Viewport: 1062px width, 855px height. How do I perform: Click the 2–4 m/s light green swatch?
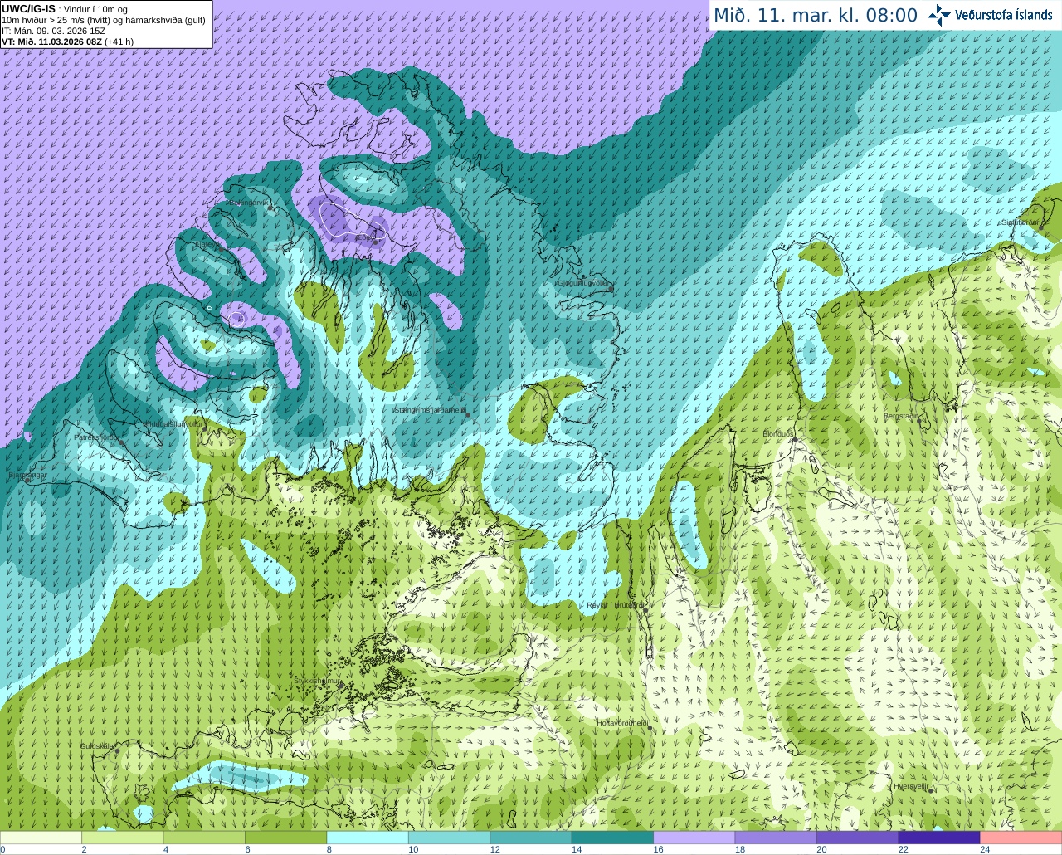(122, 838)
